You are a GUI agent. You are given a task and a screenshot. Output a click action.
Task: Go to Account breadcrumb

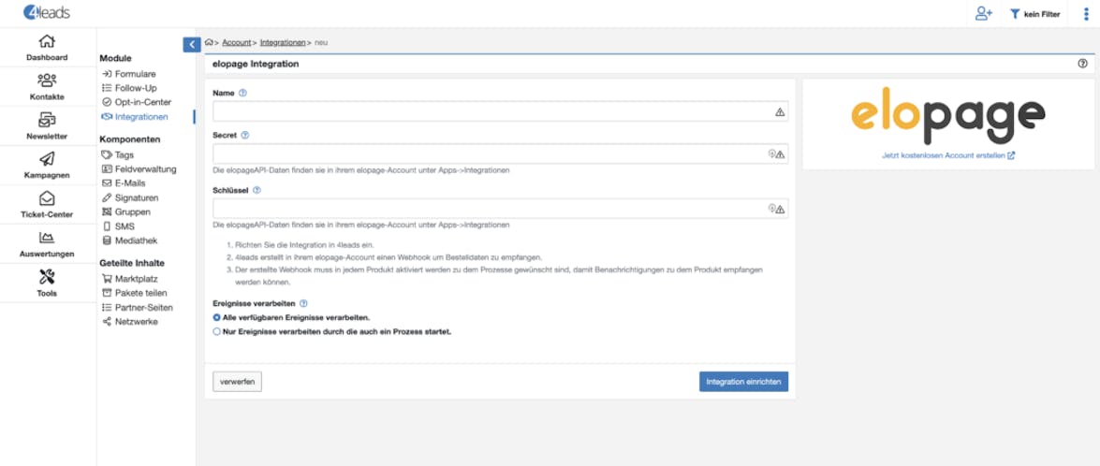coord(237,43)
